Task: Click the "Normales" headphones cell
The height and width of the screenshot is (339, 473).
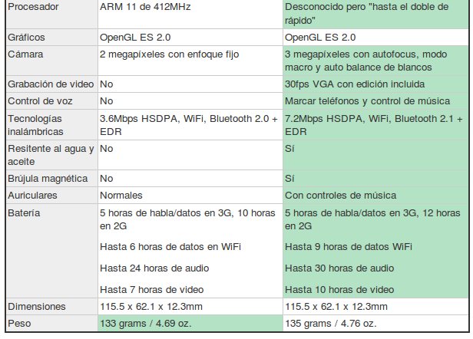Action: 121,195
